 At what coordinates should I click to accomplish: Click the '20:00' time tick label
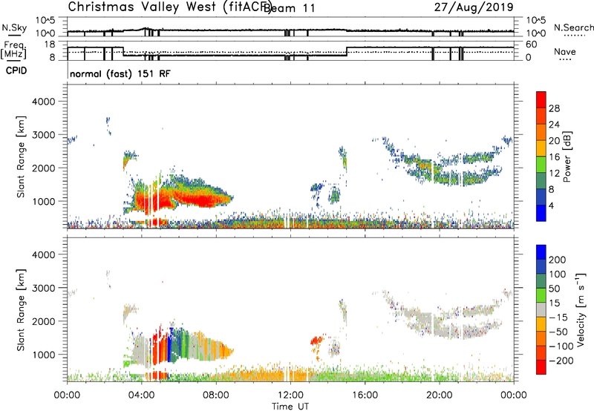tap(439, 395)
